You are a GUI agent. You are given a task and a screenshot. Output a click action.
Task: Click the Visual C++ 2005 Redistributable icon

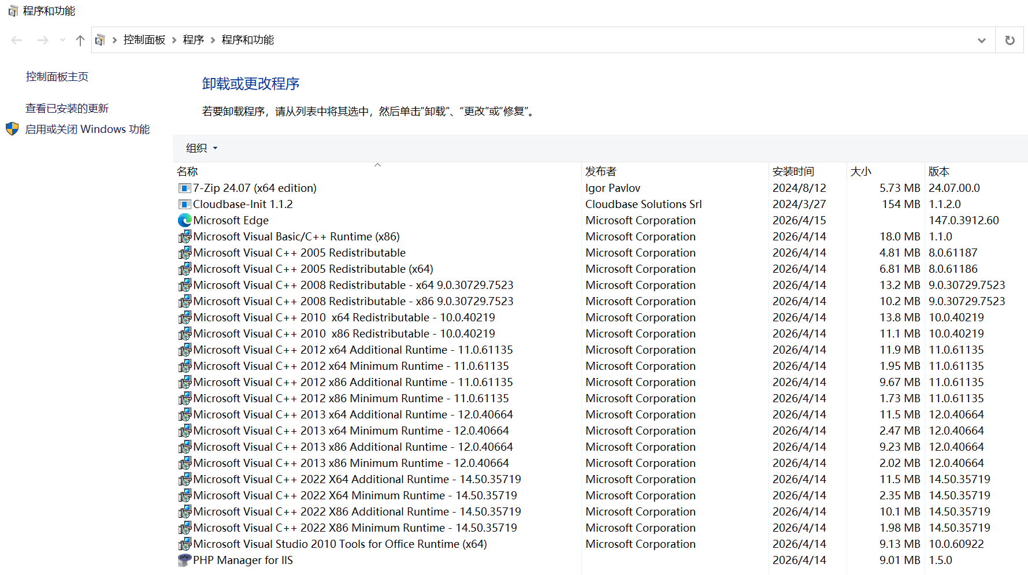point(184,253)
